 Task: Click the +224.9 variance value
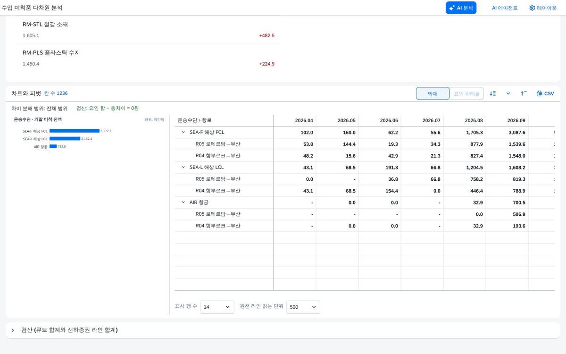tap(266, 64)
